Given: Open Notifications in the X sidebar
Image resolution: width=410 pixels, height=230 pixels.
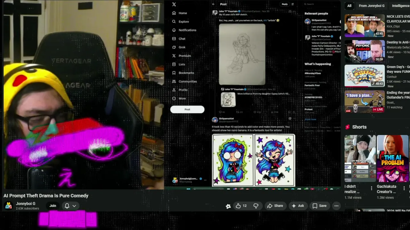Looking at the screenshot, I should tap(184, 30).
